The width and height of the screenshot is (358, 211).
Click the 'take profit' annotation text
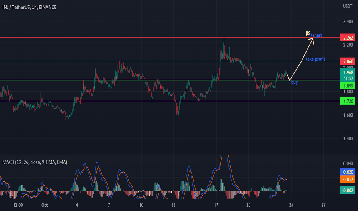click(x=315, y=59)
